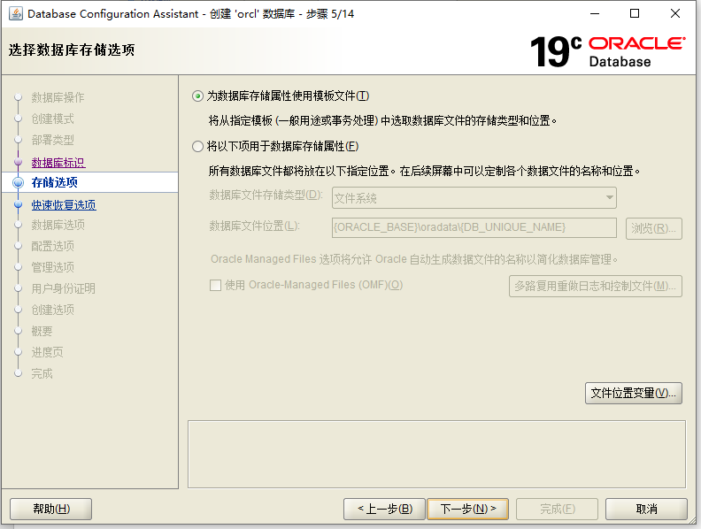Click the '创建选项' step

[x=53, y=310]
